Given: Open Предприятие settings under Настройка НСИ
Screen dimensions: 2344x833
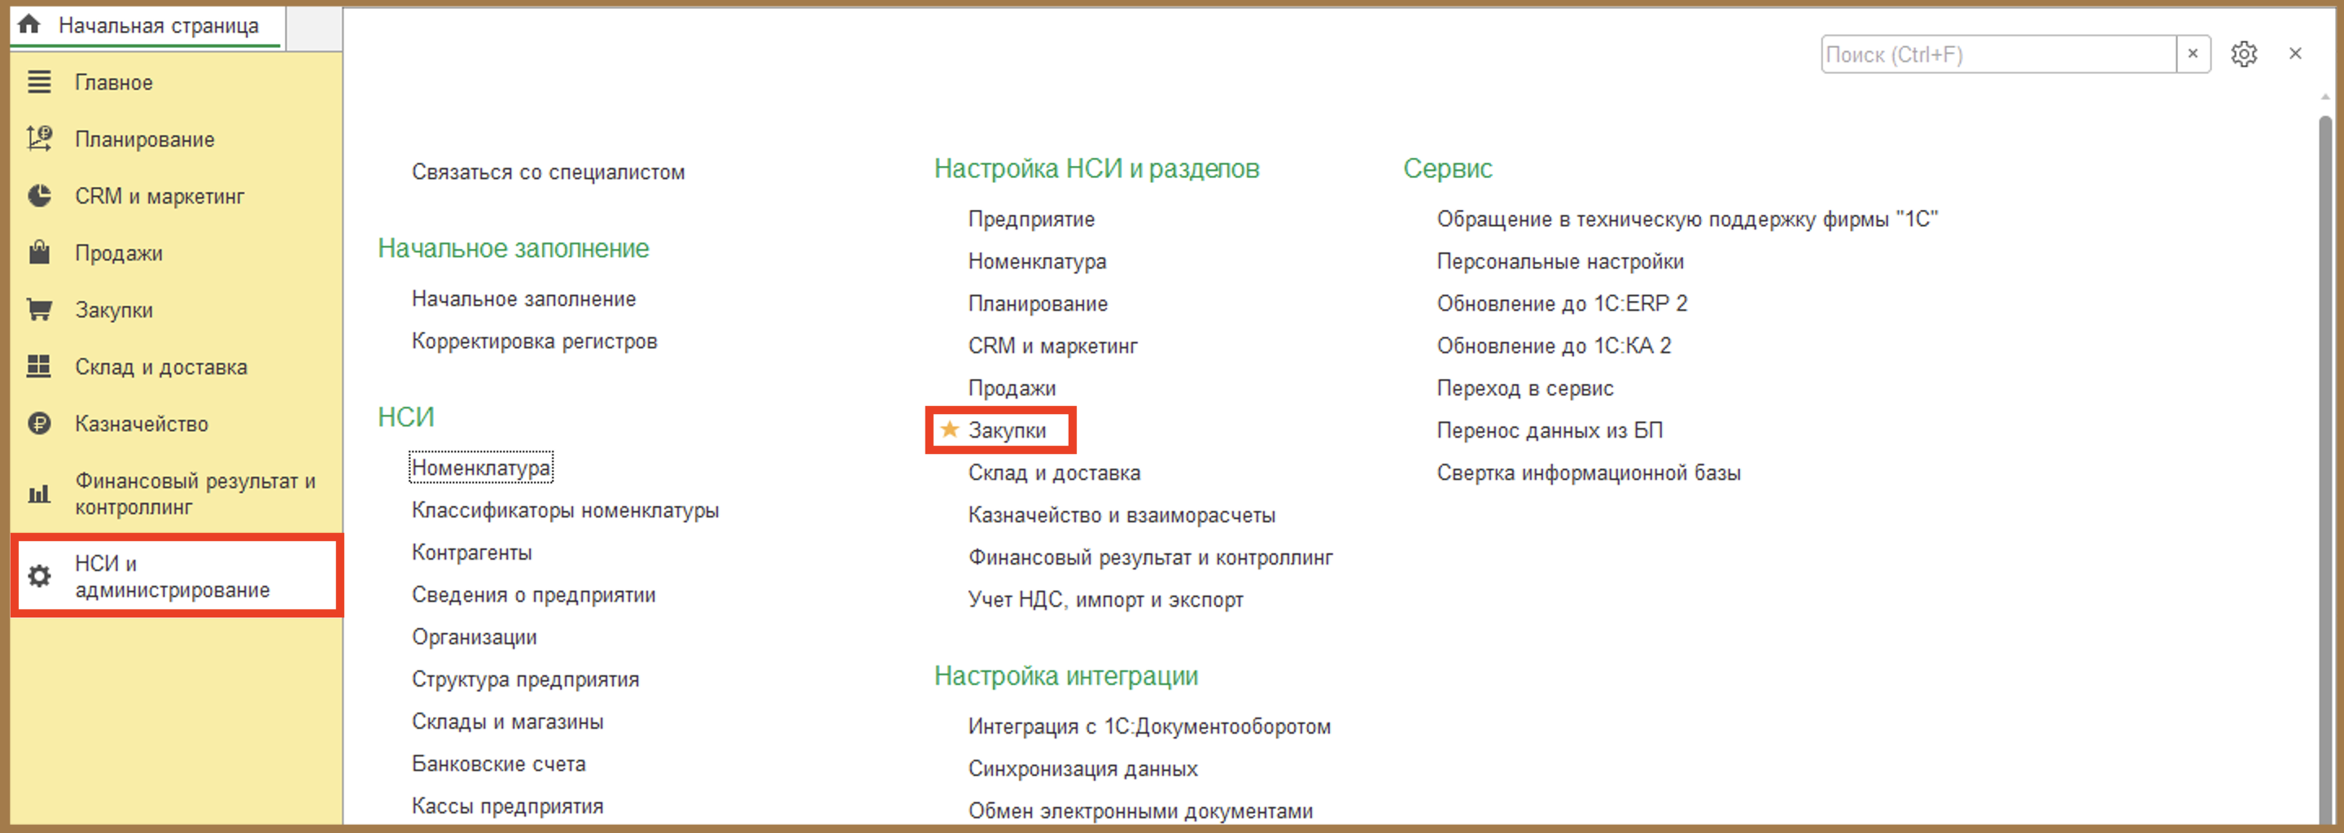Looking at the screenshot, I should [1031, 219].
